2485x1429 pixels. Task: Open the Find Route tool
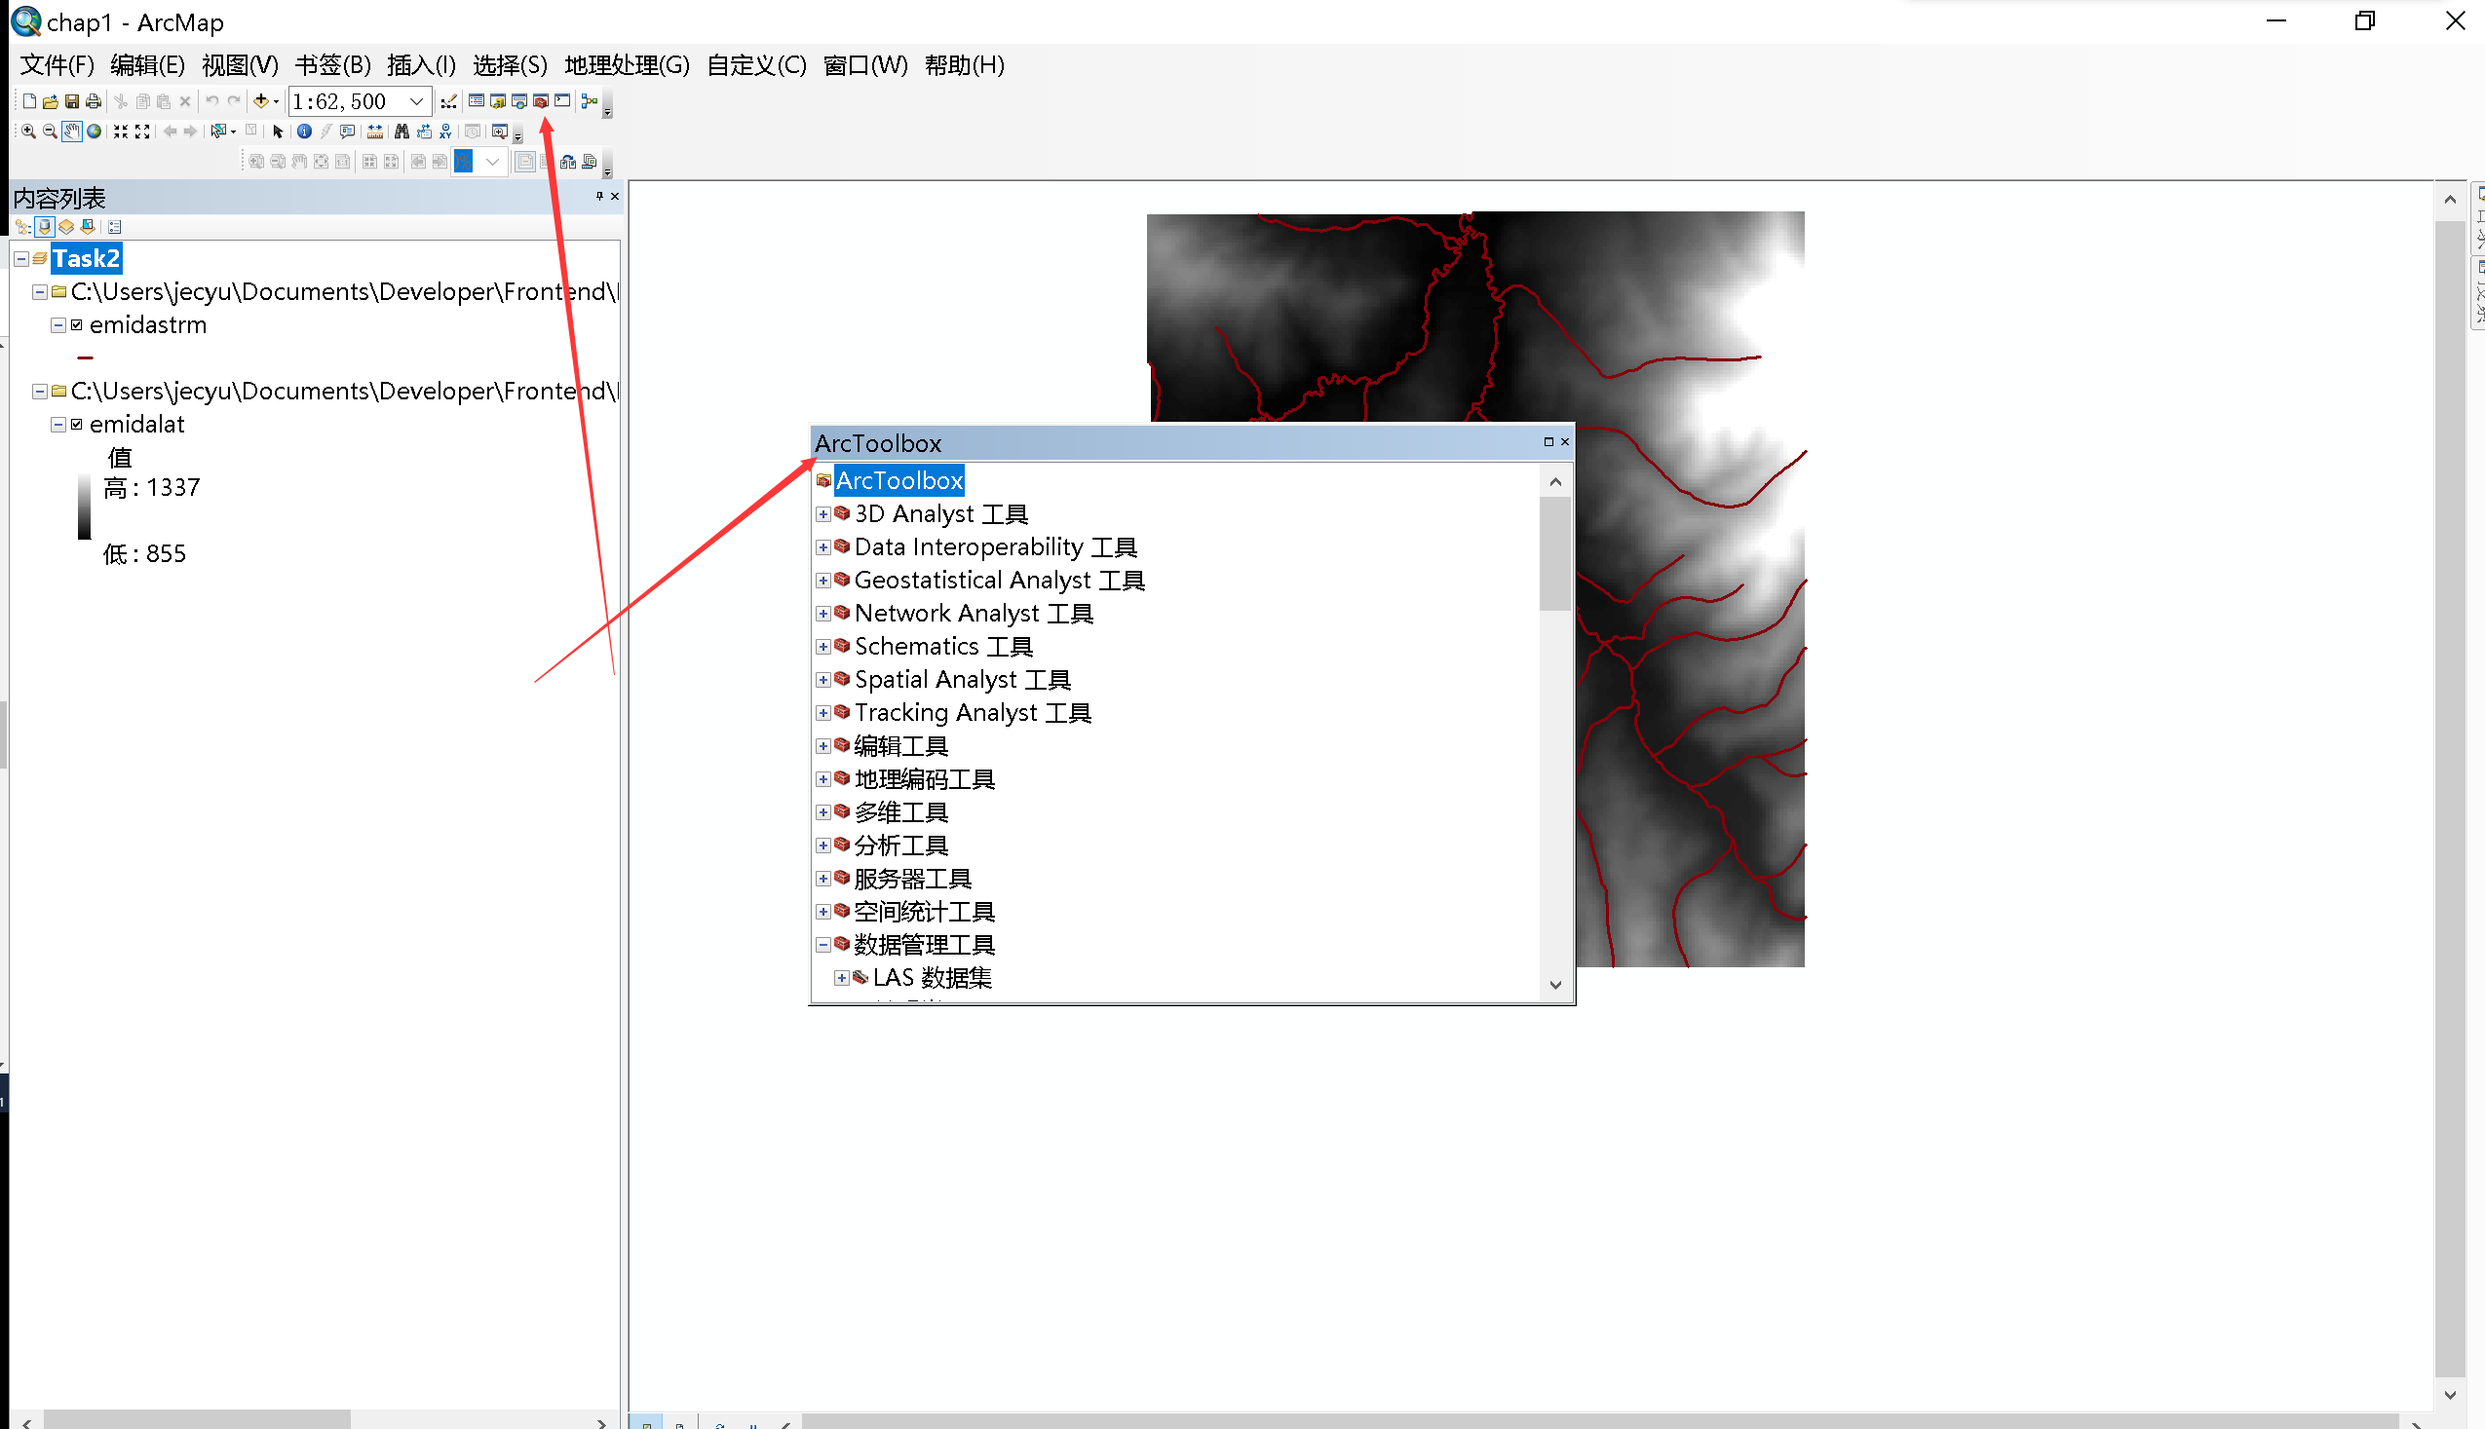(x=424, y=132)
